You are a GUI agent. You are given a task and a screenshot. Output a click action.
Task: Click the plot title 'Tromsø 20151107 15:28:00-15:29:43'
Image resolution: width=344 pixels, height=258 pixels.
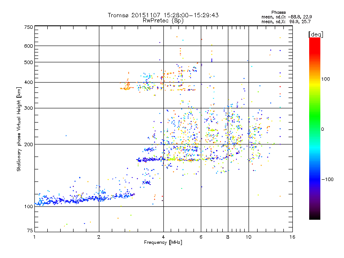pyautogui.click(x=163, y=15)
